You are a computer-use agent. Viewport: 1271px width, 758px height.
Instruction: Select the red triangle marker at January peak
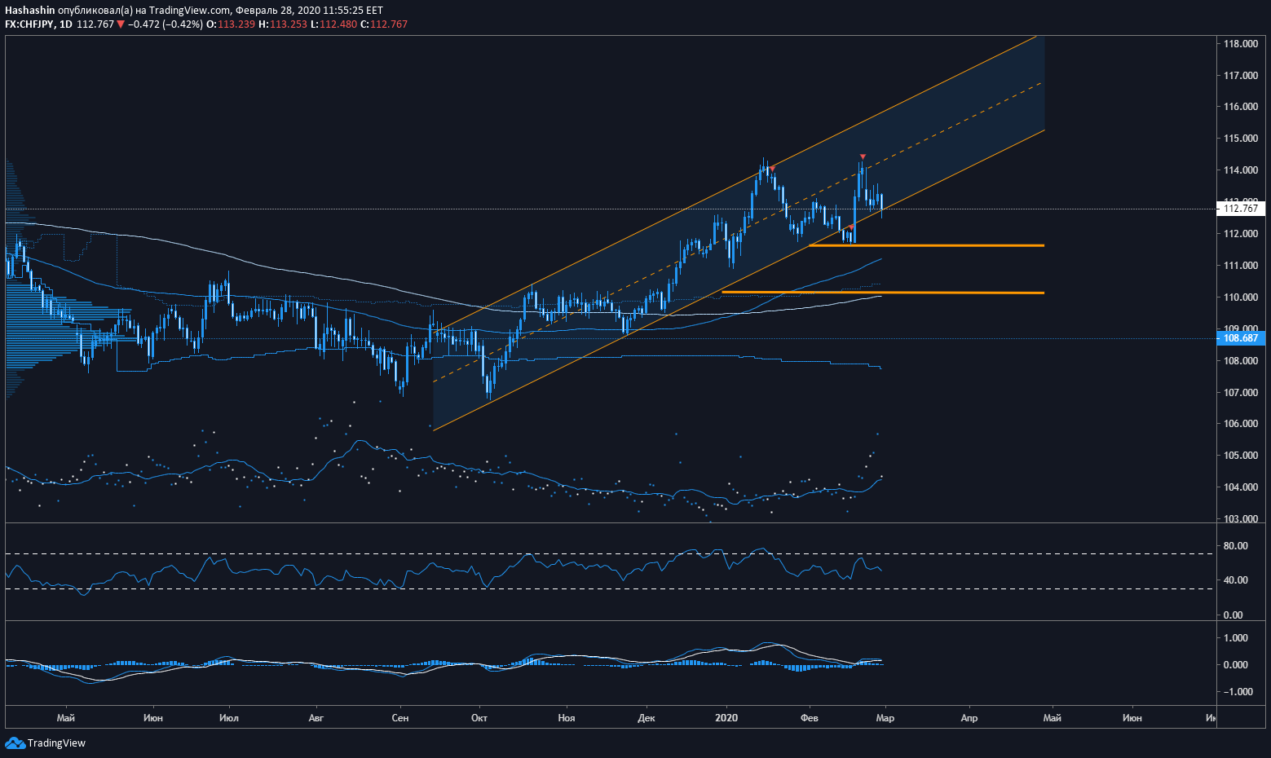(772, 168)
